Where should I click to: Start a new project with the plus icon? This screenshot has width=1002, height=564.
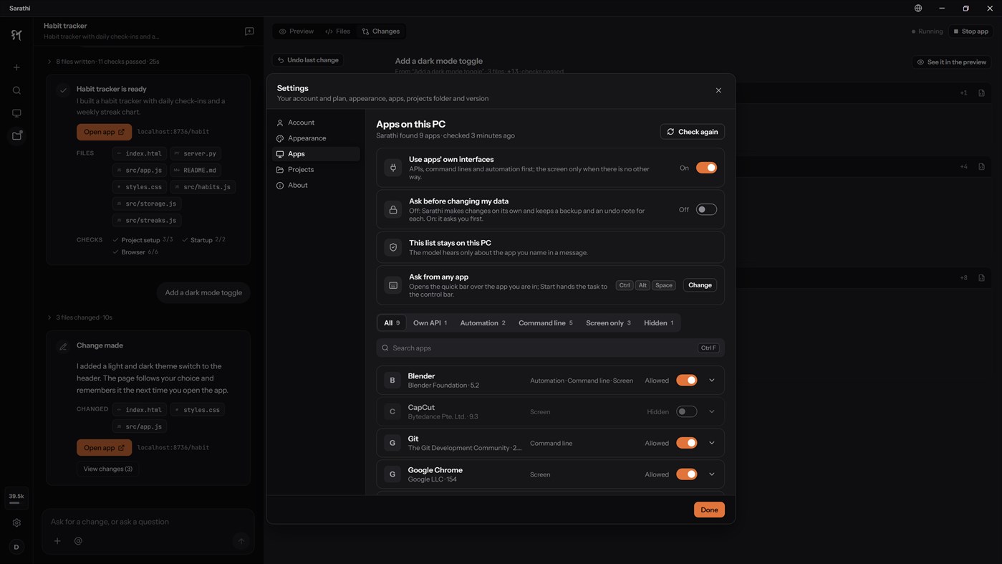click(x=16, y=67)
